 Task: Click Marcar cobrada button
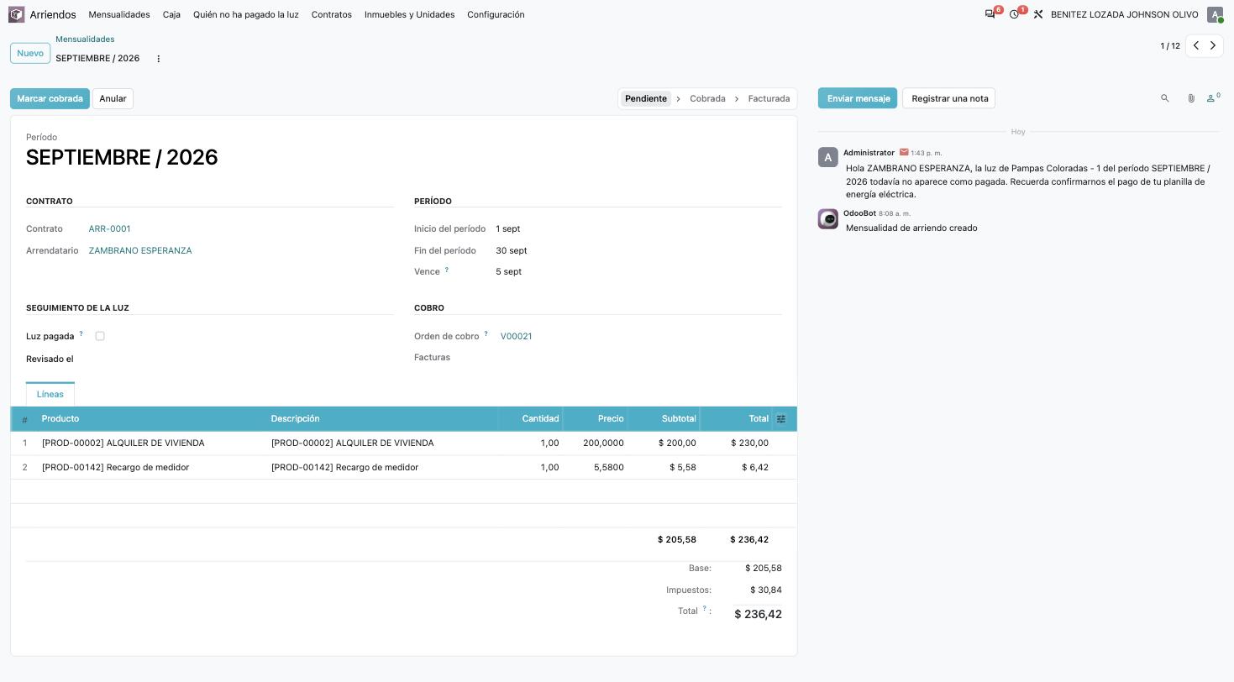coord(50,98)
